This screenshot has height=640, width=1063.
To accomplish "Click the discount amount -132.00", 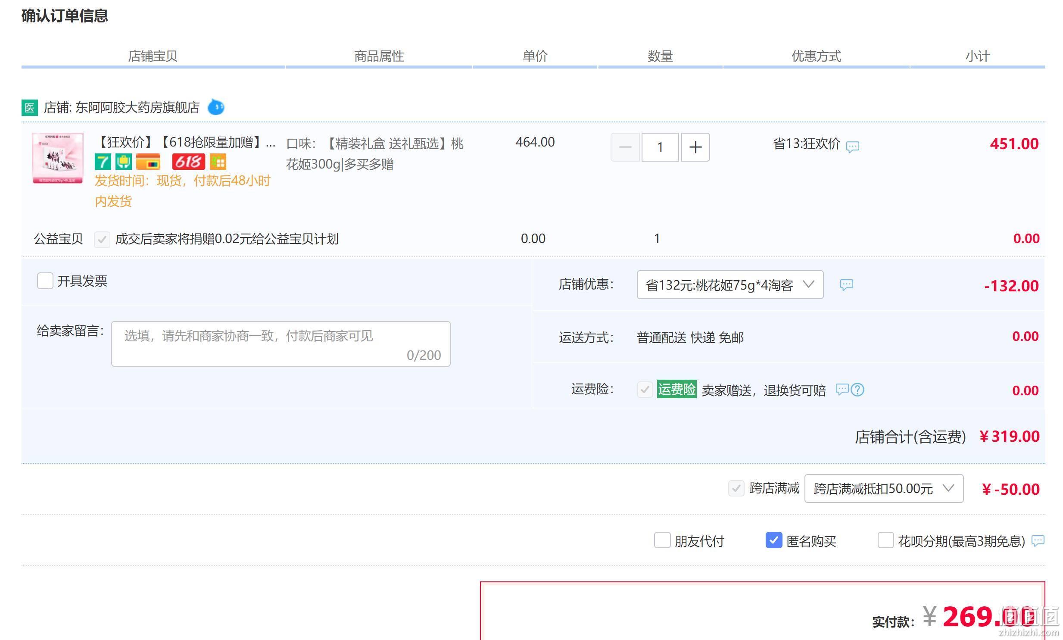I will click(1011, 286).
